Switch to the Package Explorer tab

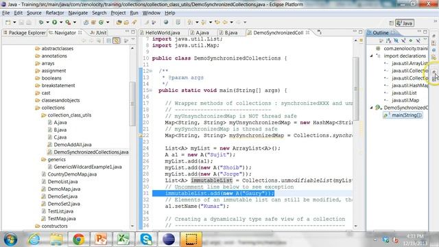tap(25, 33)
